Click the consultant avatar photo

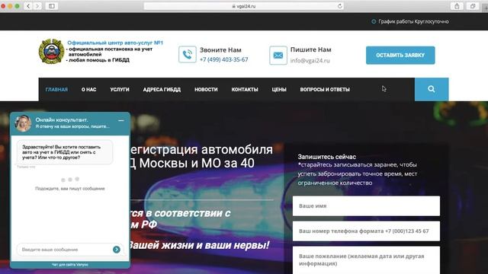23,123
